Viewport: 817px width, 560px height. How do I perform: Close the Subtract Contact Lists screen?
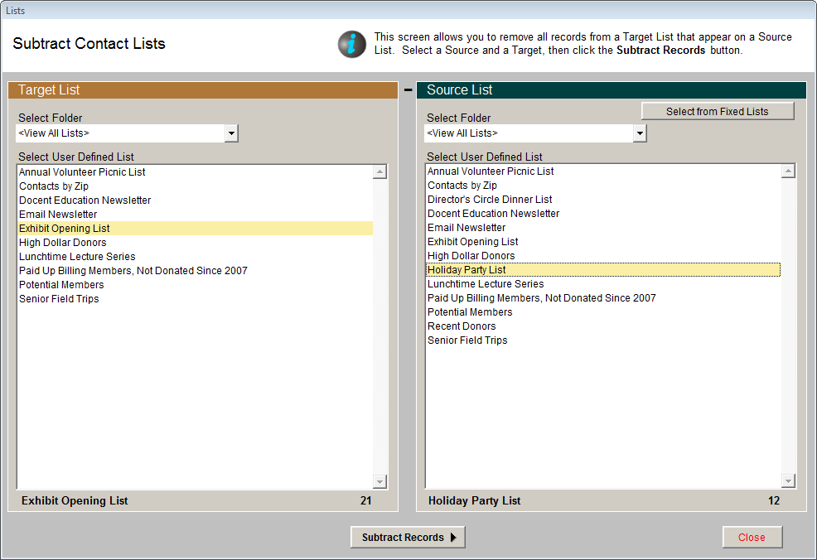(x=752, y=537)
